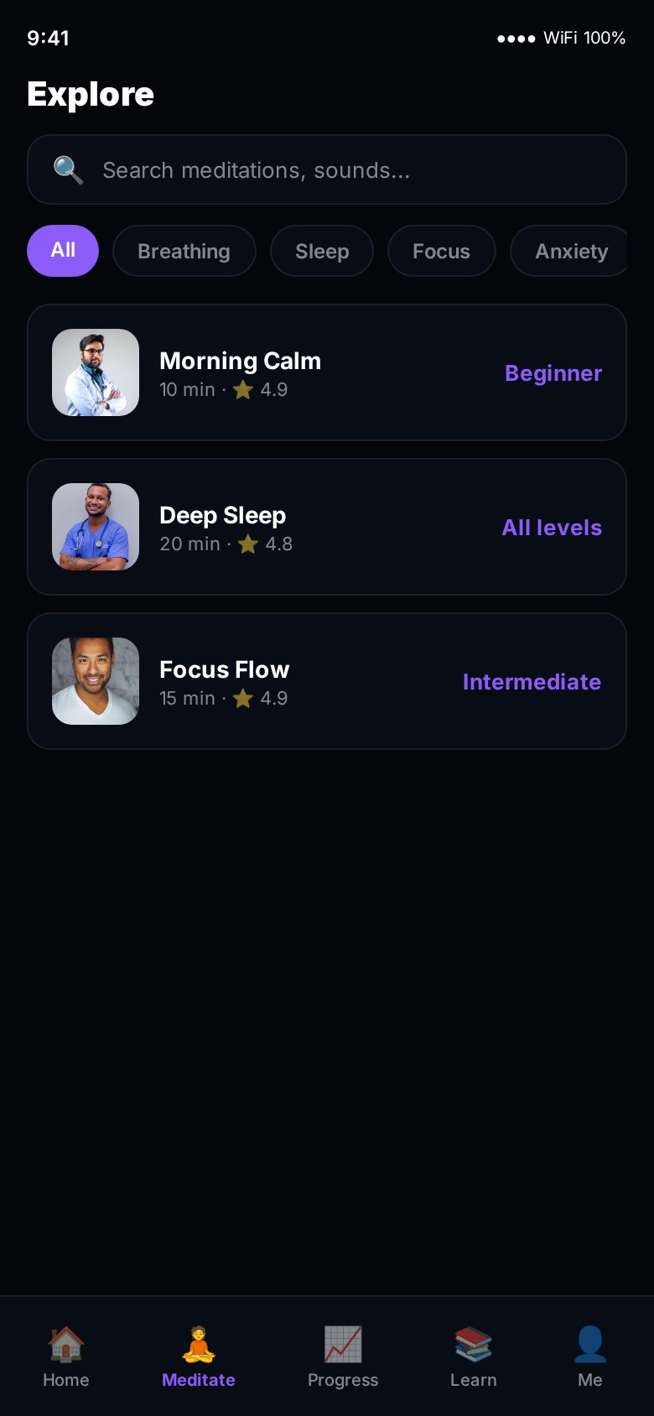Tap the star rating on Deep Sleep
This screenshot has height=1416, width=654.
tap(248, 544)
